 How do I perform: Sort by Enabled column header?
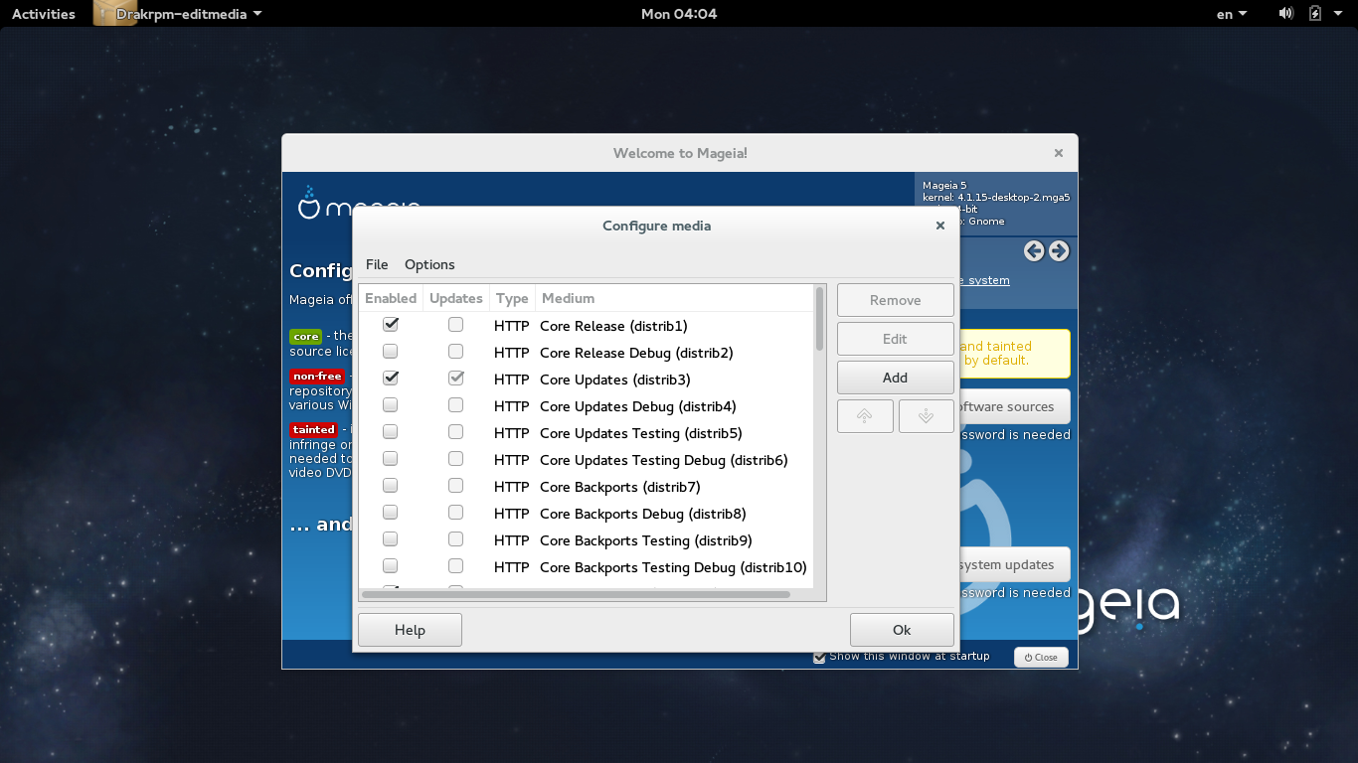pos(391,298)
